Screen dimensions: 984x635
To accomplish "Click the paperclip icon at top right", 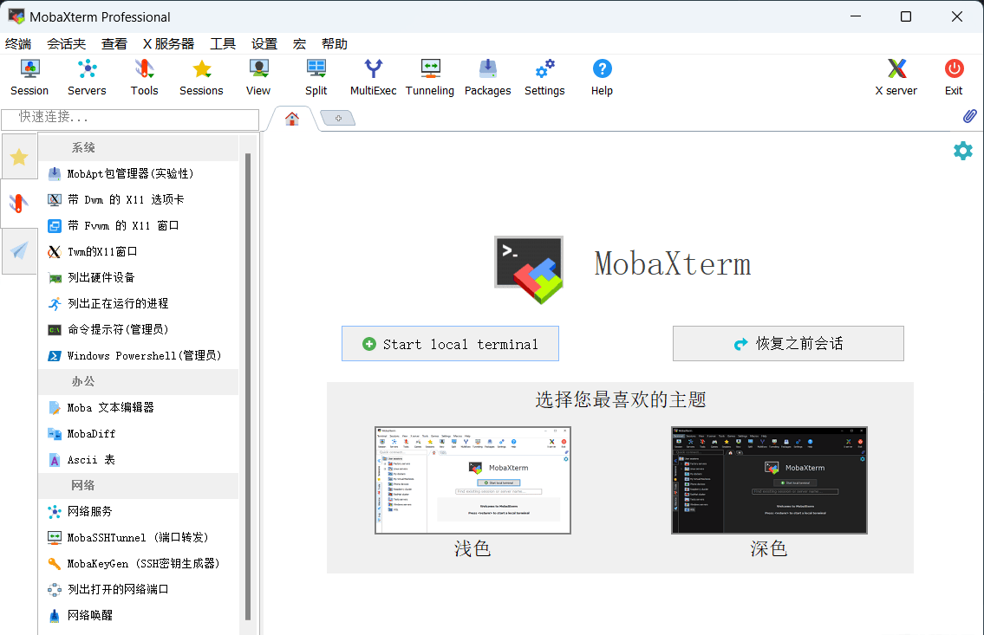I will (x=969, y=117).
